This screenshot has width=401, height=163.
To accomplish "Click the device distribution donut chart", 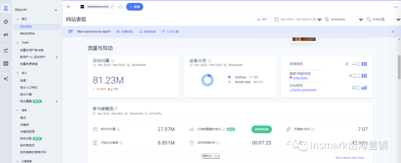I will point(208,80).
